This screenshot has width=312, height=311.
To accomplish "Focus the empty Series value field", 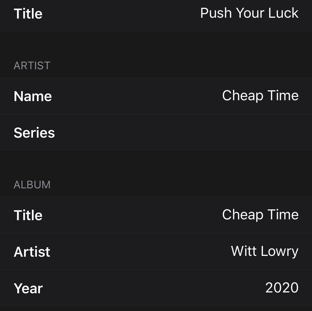I will (179, 132).
